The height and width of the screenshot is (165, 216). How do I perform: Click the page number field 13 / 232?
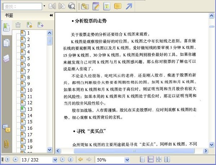(x=37, y=160)
